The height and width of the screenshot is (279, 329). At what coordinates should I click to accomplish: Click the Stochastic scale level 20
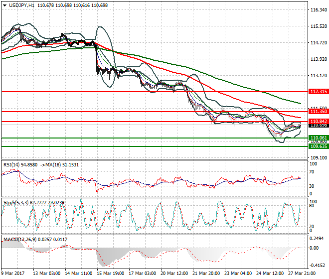[312, 226]
